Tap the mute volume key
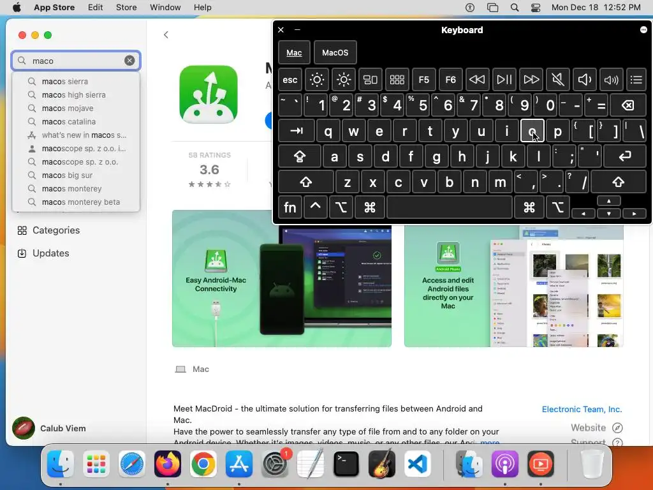 557,80
